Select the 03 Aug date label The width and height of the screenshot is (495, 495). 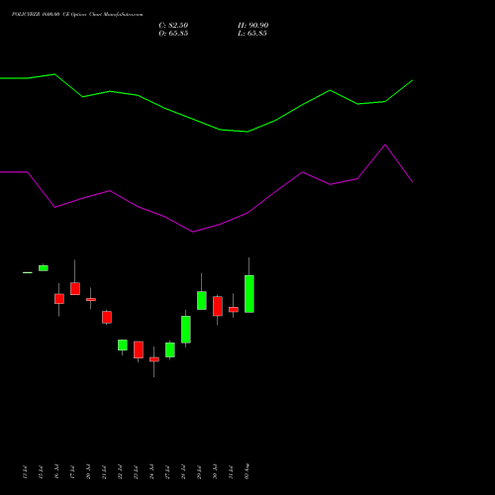[x=247, y=471]
